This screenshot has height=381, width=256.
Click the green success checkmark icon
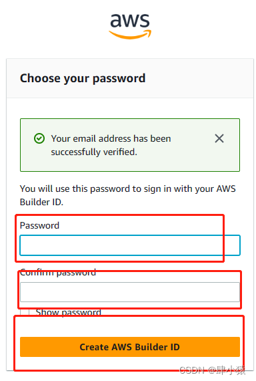[39, 138]
